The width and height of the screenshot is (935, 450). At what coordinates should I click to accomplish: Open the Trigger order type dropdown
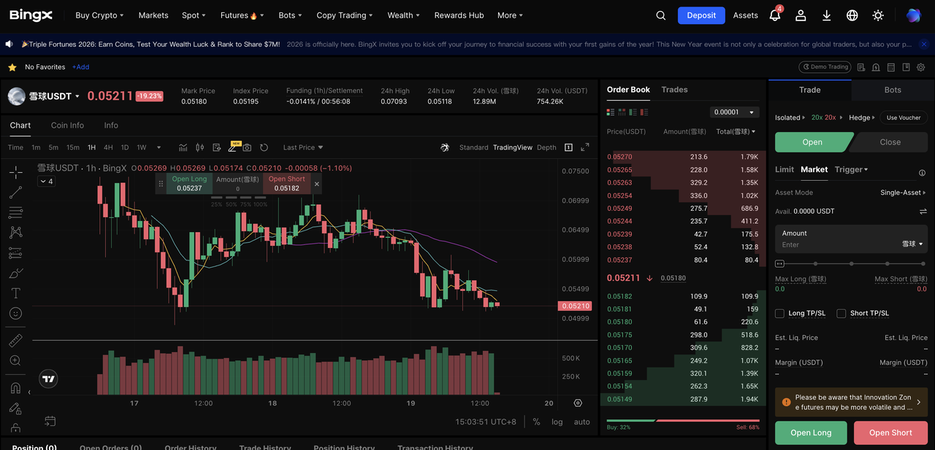(x=851, y=169)
